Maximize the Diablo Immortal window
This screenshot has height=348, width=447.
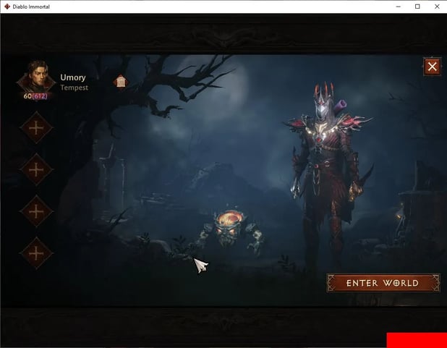(417, 7)
